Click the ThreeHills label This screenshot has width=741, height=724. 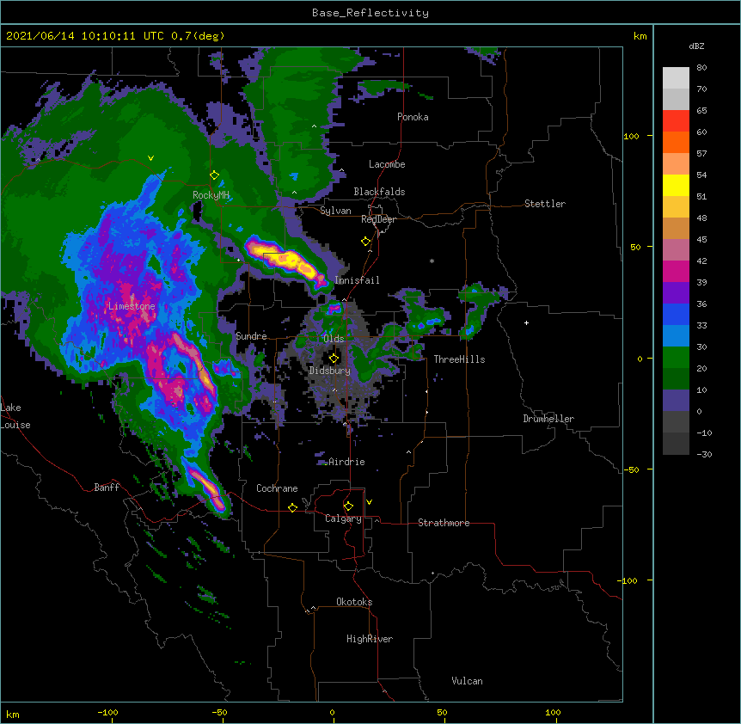pos(459,359)
